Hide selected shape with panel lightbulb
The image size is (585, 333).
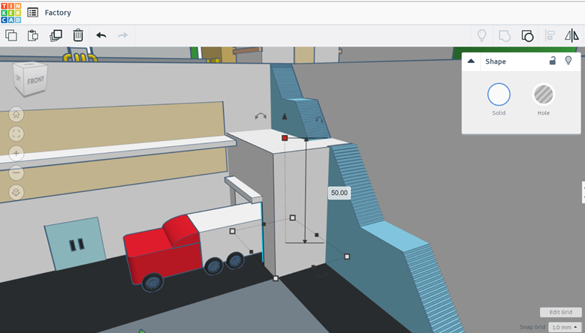coord(568,60)
